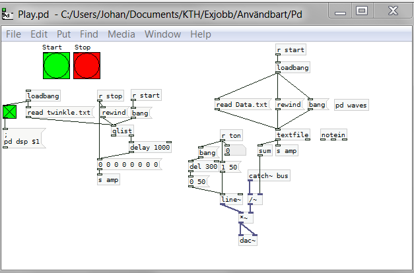Viewport: 414px width, 273px height.
Task: Select the 'line~' object
Action: click(x=231, y=199)
